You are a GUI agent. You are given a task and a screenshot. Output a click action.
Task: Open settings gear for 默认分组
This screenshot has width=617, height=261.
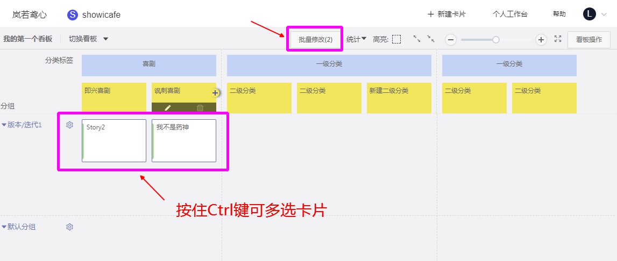[69, 227]
